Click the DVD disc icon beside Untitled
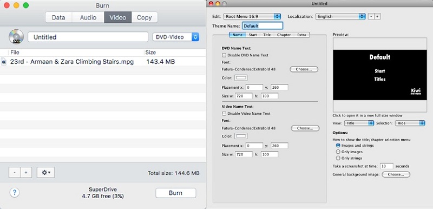 coord(16,37)
